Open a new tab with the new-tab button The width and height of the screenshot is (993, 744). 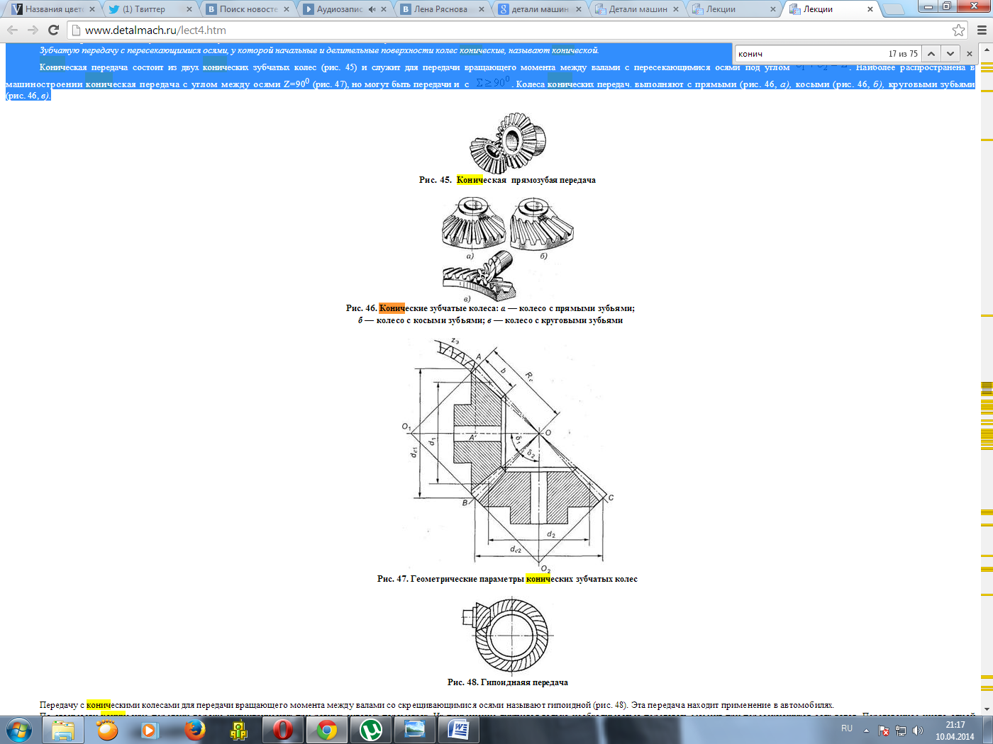[x=894, y=9]
